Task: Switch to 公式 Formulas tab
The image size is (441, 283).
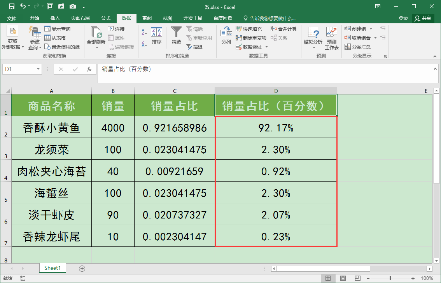Action: 105,18
